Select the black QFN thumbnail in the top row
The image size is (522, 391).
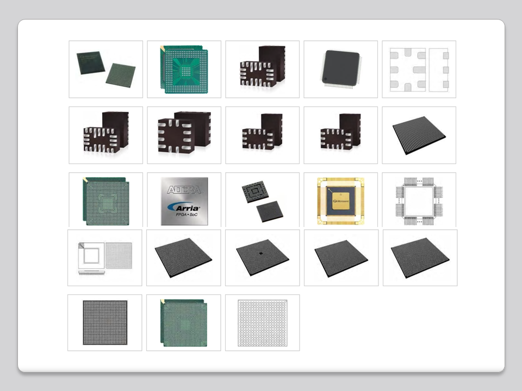(262, 69)
